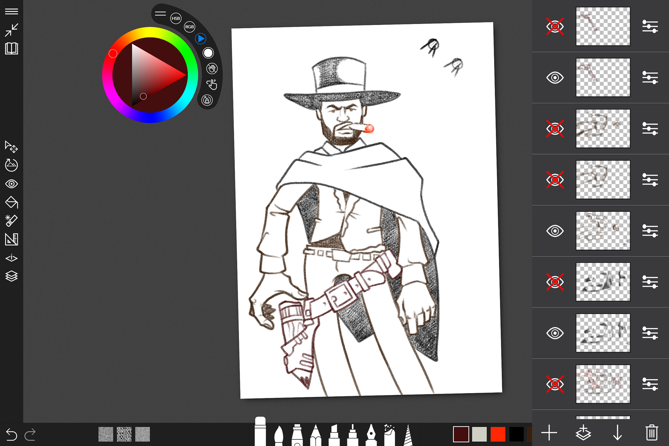
Task: Click the white circle current color button
Action: 208,53
